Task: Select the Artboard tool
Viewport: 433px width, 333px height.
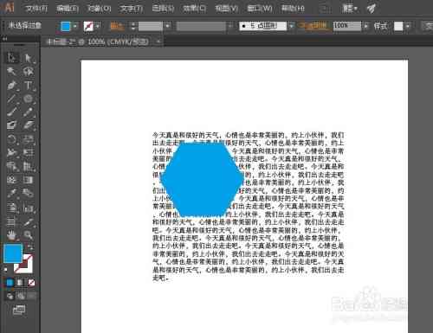Action: 11,221
